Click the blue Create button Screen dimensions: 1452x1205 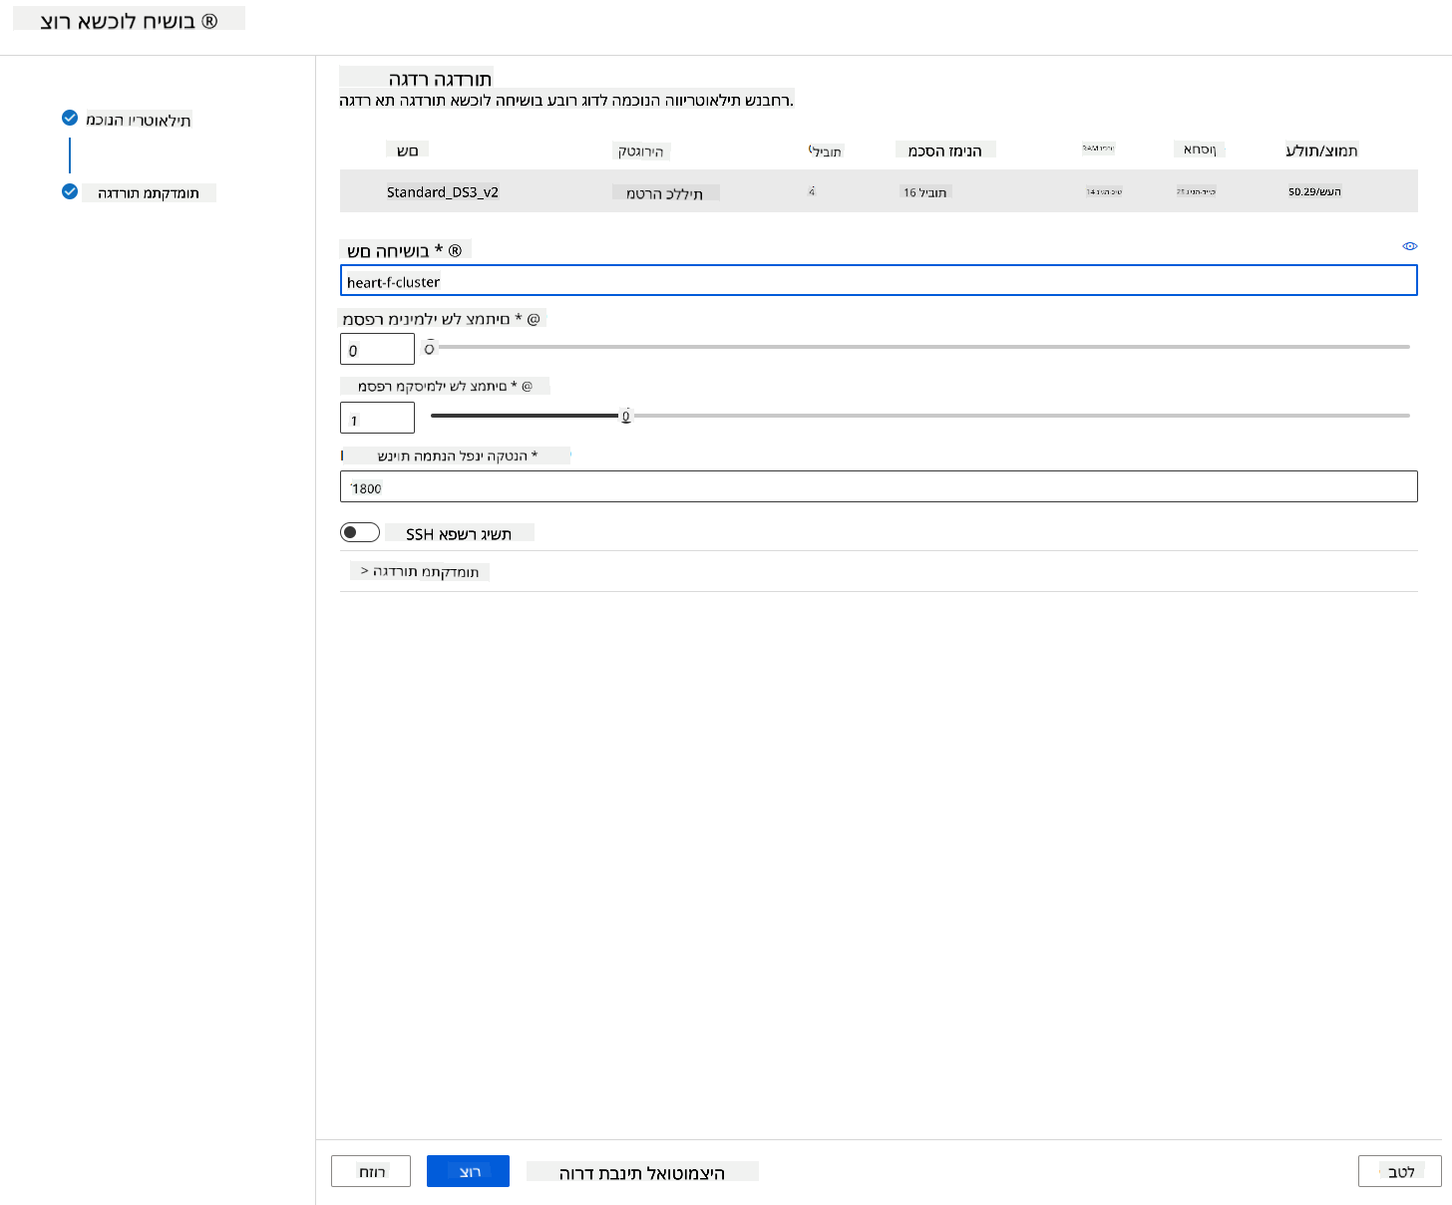coord(468,1171)
